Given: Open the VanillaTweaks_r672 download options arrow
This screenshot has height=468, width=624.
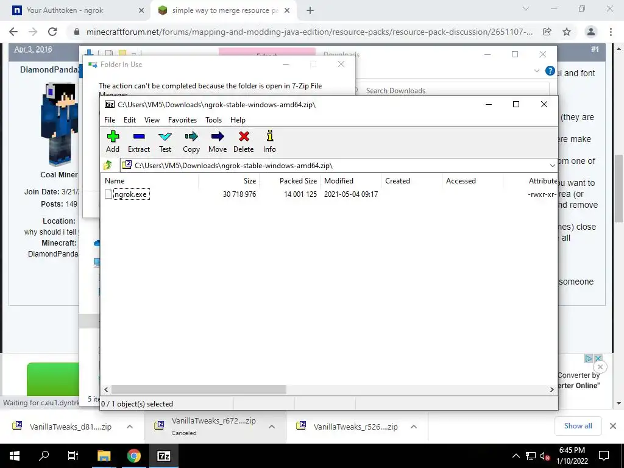Looking at the screenshot, I should coord(272,427).
